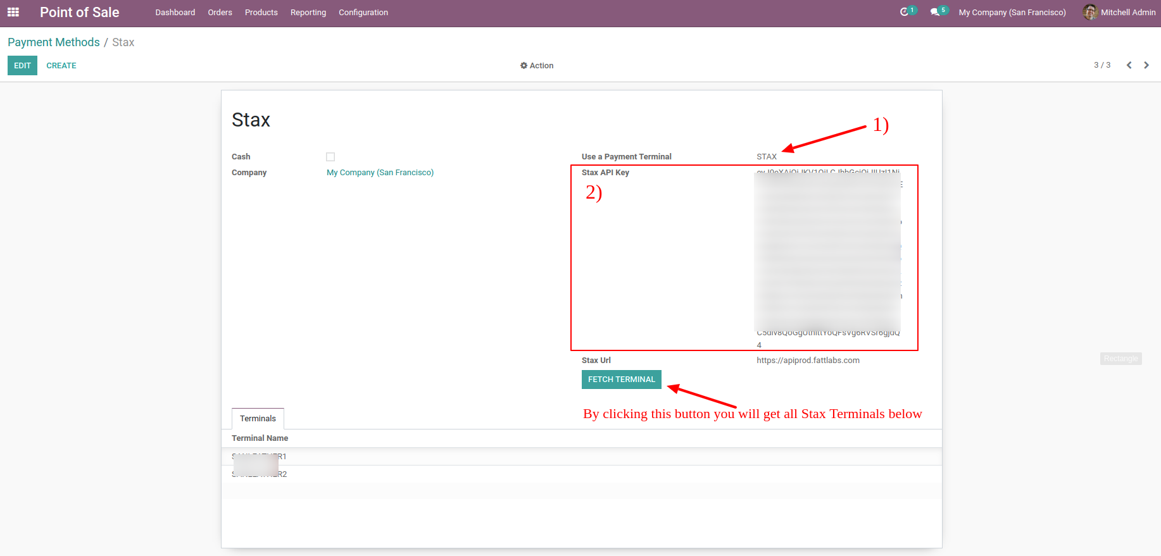The height and width of the screenshot is (556, 1161).
Task: Open the apps grid menu icon
Action: tap(13, 12)
